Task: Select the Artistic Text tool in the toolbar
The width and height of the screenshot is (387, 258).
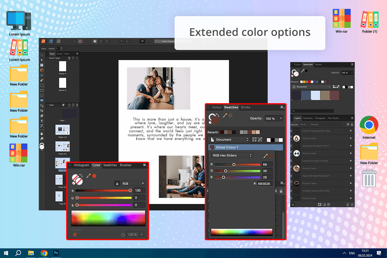Action: (42, 75)
